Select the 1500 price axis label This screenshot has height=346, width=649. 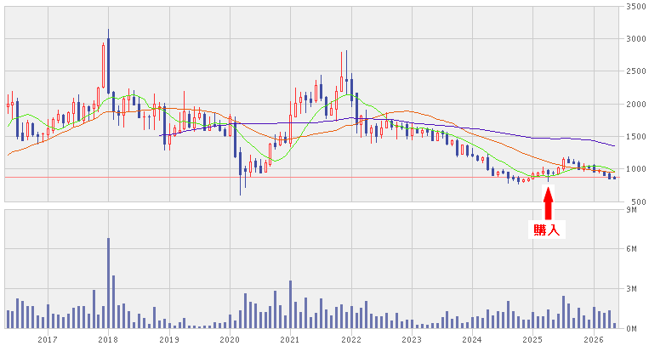[x=636, y=137]
